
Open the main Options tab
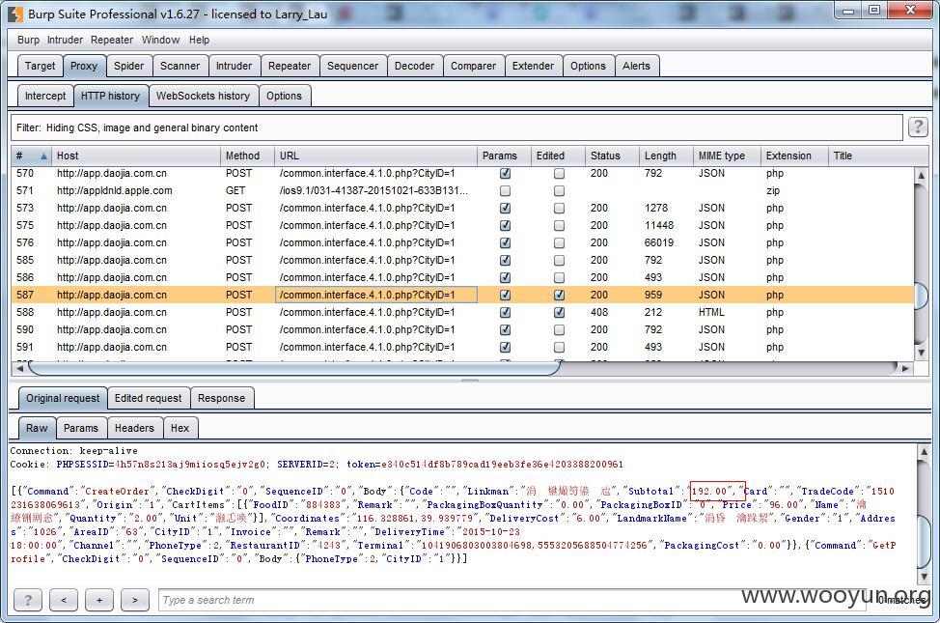coord(588,66)
